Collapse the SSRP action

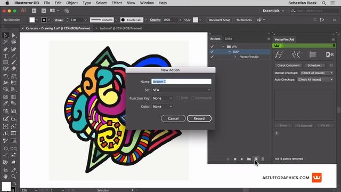(x=230, y=52)
